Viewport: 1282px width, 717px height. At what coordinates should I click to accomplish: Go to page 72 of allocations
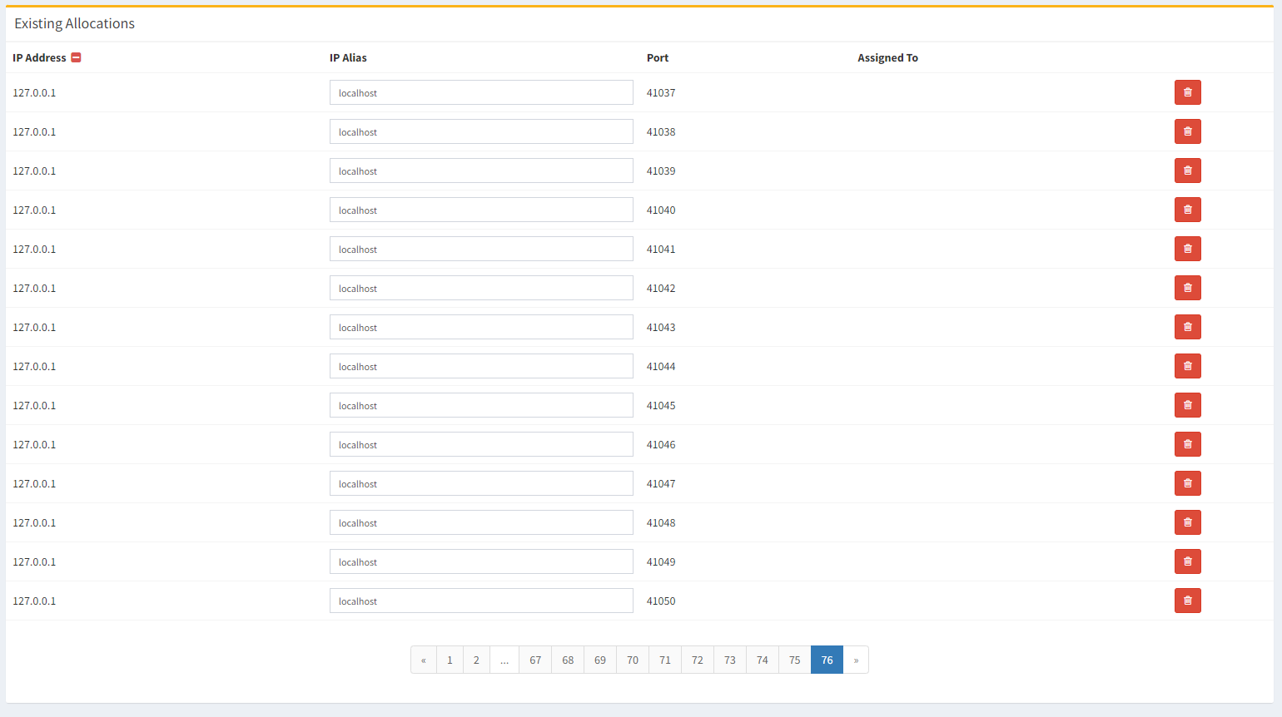[697, 660]
